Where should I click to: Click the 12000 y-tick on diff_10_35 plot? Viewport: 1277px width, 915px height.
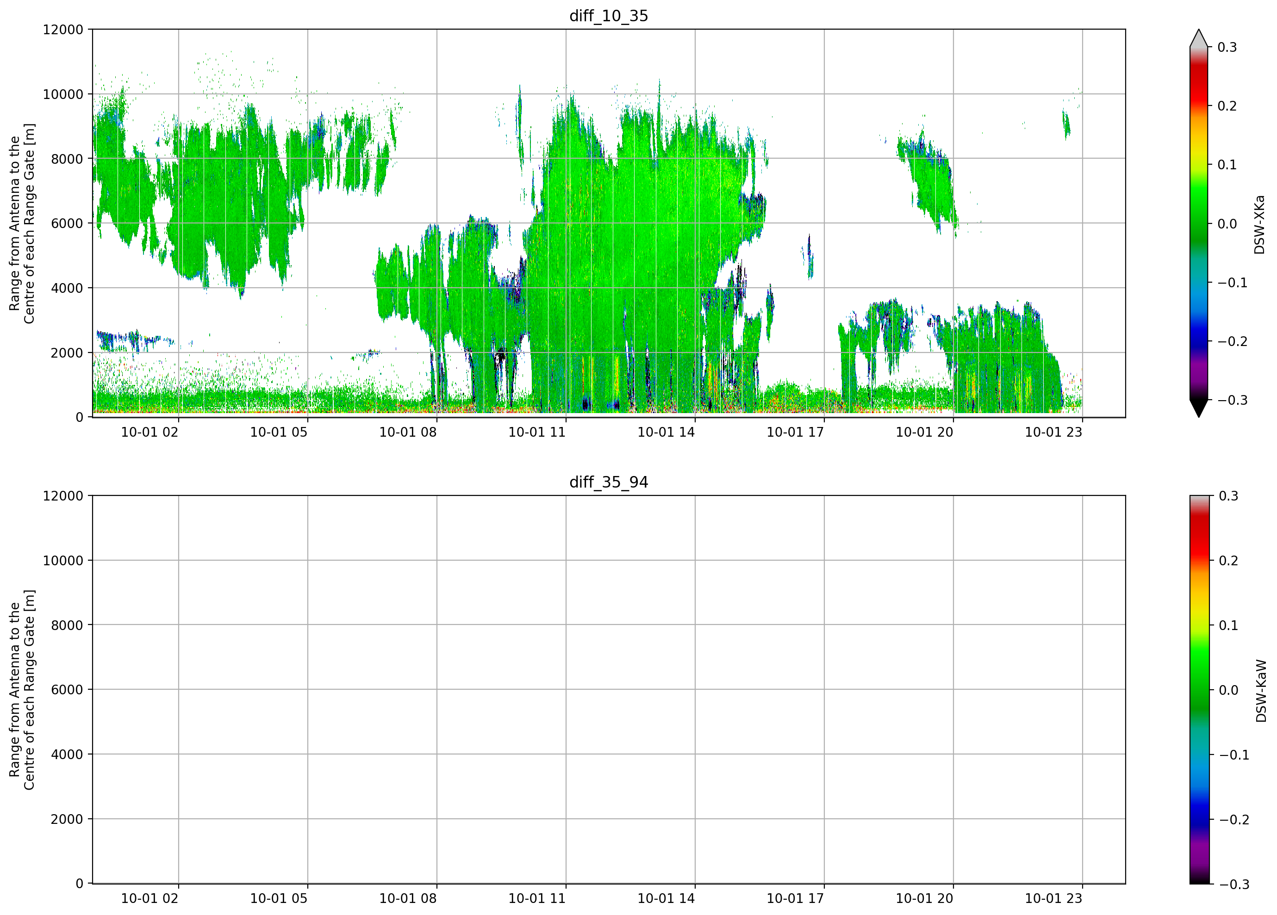coord(63,30)
